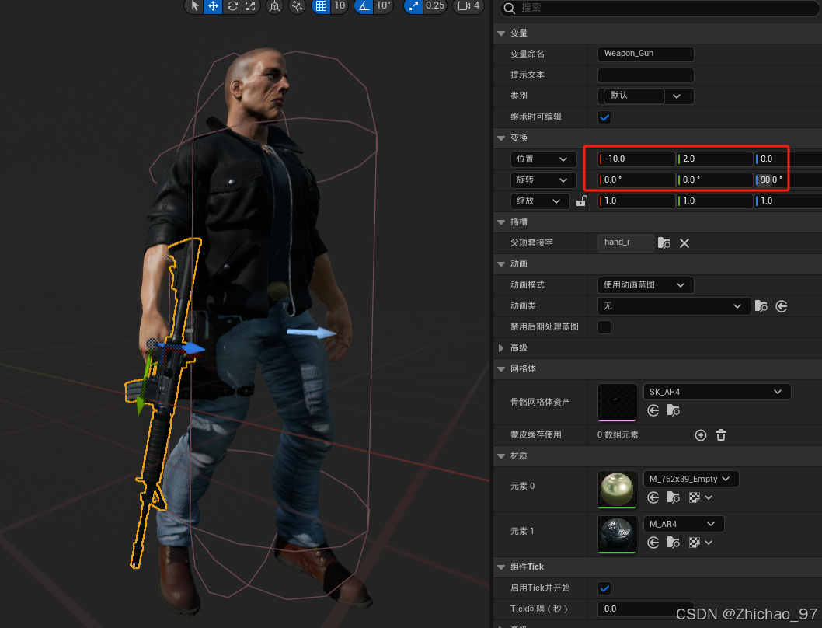This screenshot has height=628, width=822.
Task: Open texture options menu for 元素 0
Action: (x=700, y=497)
